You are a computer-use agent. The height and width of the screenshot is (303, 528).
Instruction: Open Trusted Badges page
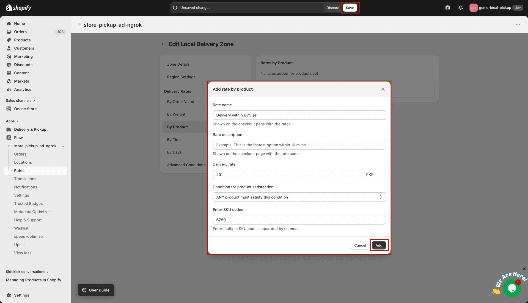[x=28, y=204]
